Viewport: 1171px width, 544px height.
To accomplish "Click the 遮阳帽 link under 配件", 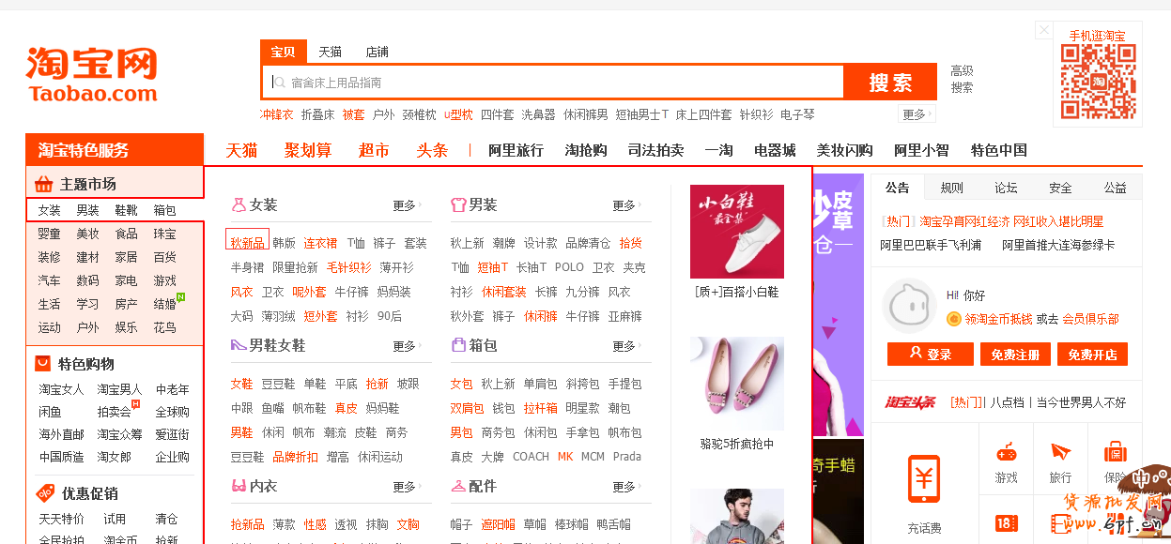I will click(x=498, y=524).
